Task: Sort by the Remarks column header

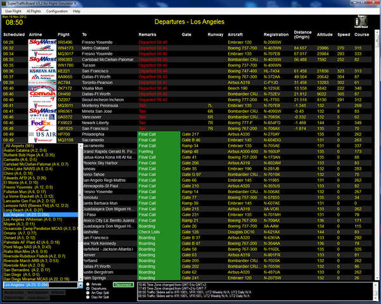Action: tap(147, 34)
